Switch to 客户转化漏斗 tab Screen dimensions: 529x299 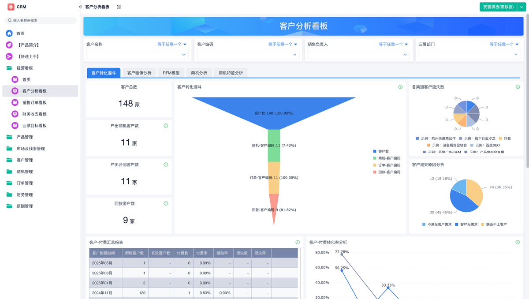coord(104,73)
